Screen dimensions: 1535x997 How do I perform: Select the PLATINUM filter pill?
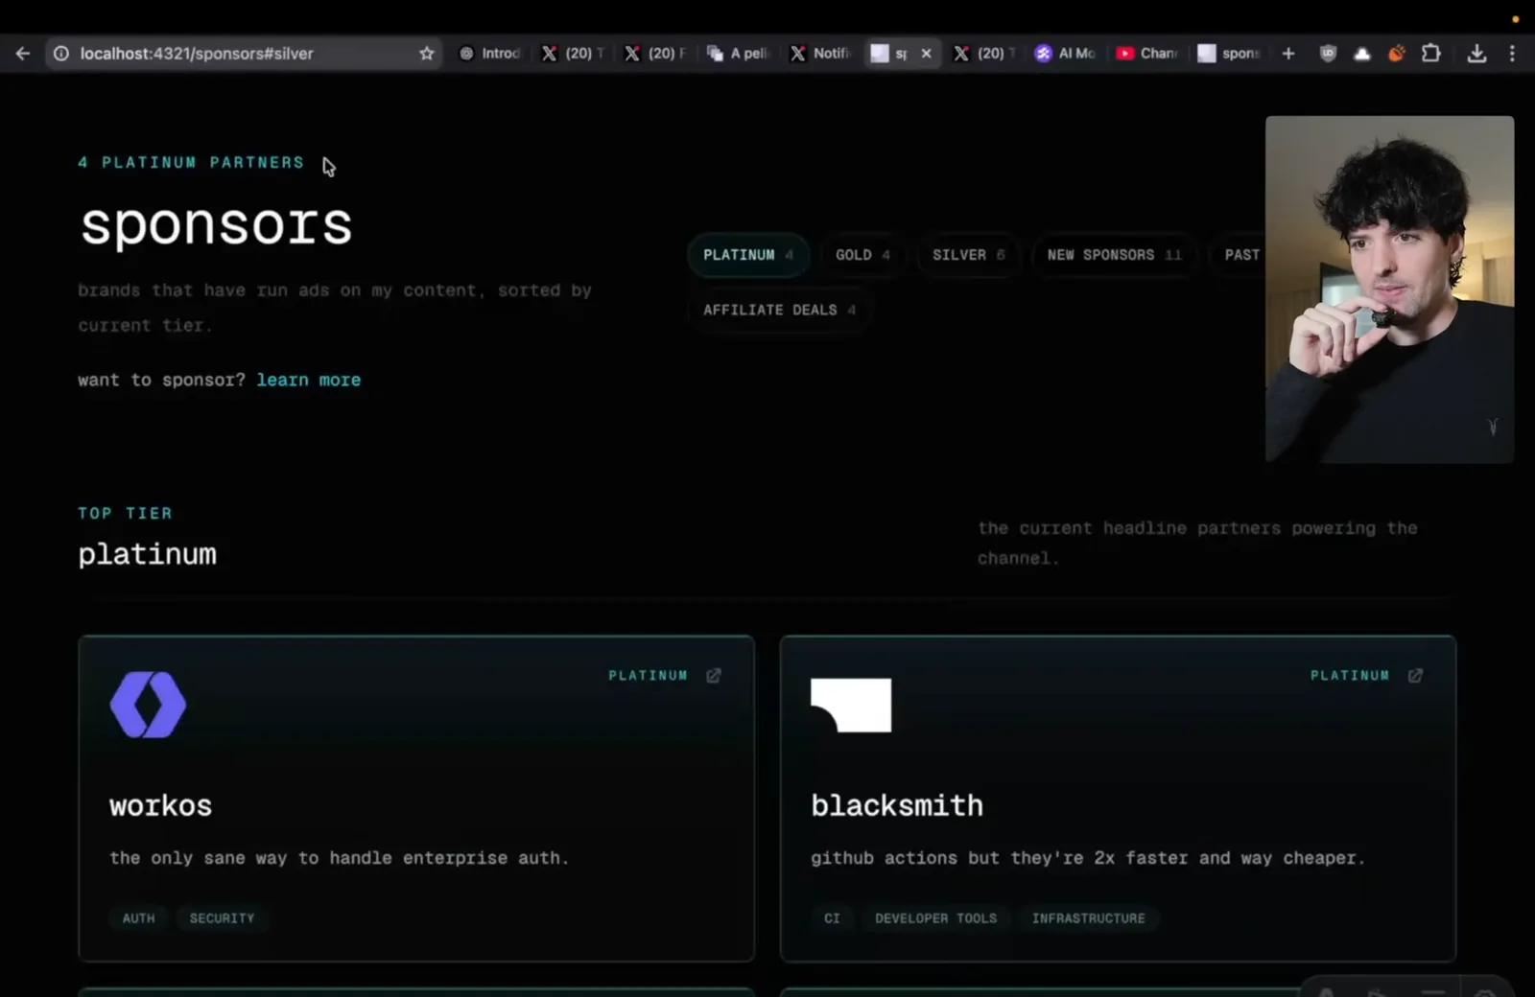coord(748,255)
